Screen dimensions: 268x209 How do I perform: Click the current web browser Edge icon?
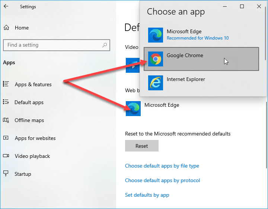coord(133,109)
